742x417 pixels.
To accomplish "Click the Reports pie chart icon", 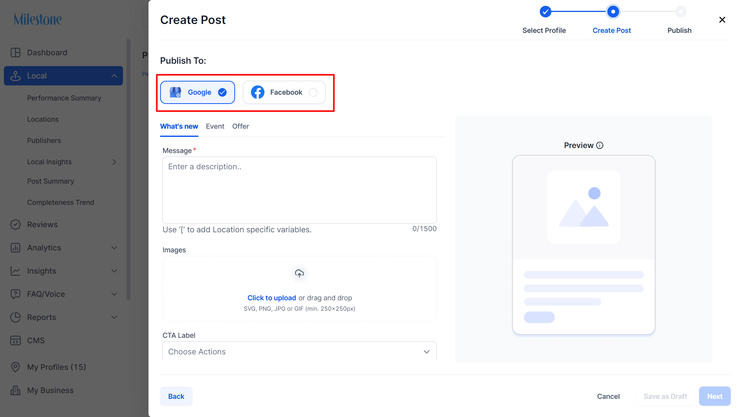I will [x=15, y=317].
